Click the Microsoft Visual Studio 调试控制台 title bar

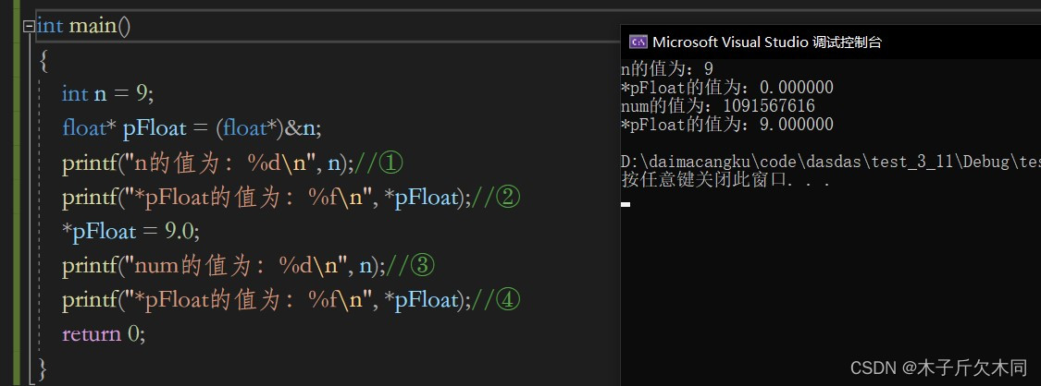(767, 42)
